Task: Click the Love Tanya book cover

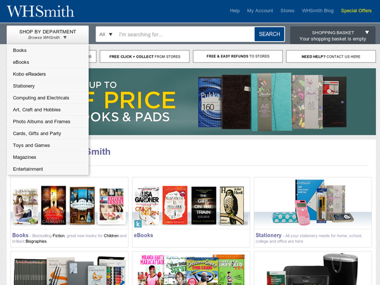Action: 111,206
